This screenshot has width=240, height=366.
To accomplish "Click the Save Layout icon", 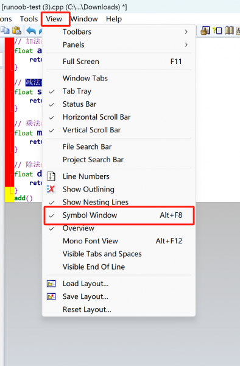I will click(51, 296).
